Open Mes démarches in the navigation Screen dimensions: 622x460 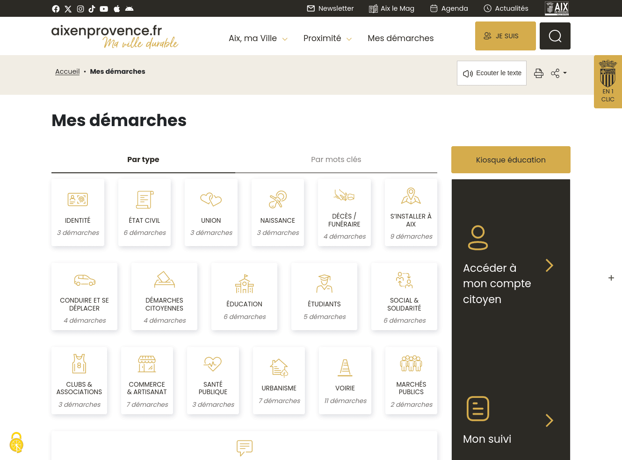click(x=400, y=38)
